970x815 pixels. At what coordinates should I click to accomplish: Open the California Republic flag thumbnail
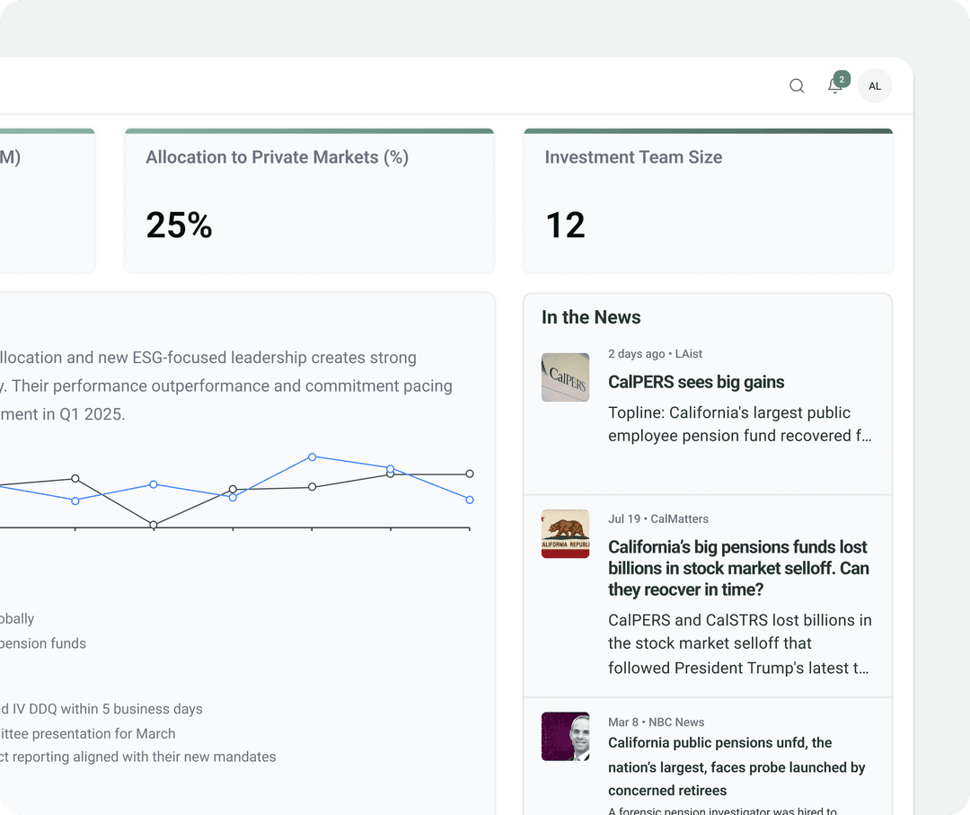(565, 534)
